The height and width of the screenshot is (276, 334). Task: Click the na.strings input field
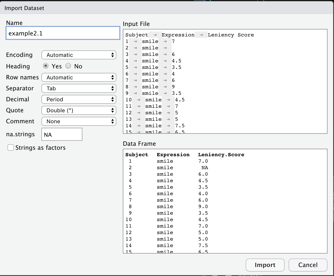(x=61, y=135)
